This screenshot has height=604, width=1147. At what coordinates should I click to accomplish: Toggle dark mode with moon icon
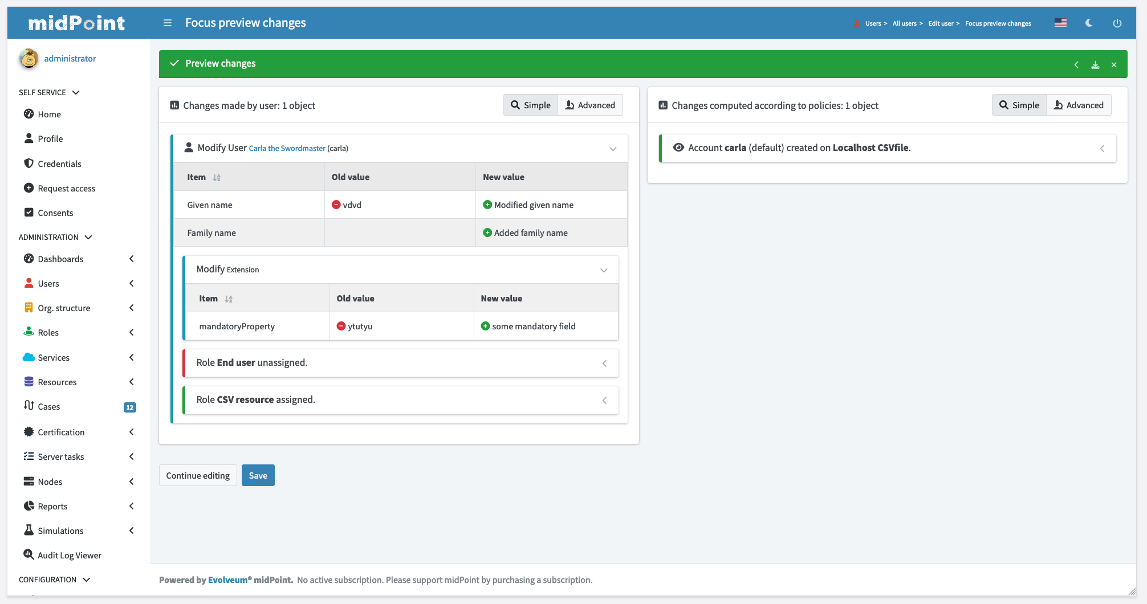[x=1089, y=23]
